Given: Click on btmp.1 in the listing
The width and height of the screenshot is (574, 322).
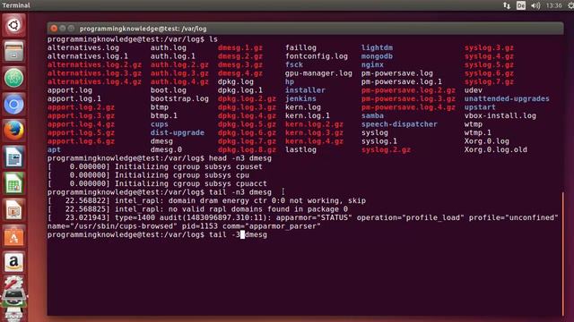Looking at the screenshot, I should point(164,115).
